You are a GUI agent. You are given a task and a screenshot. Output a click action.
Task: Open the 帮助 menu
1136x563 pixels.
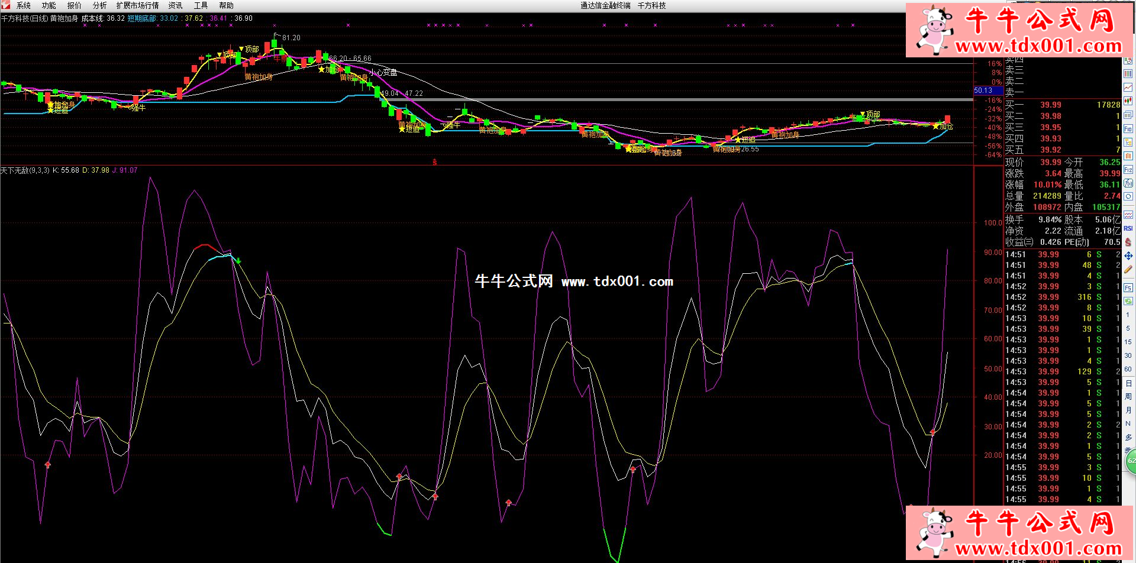(x=226, y=5)
